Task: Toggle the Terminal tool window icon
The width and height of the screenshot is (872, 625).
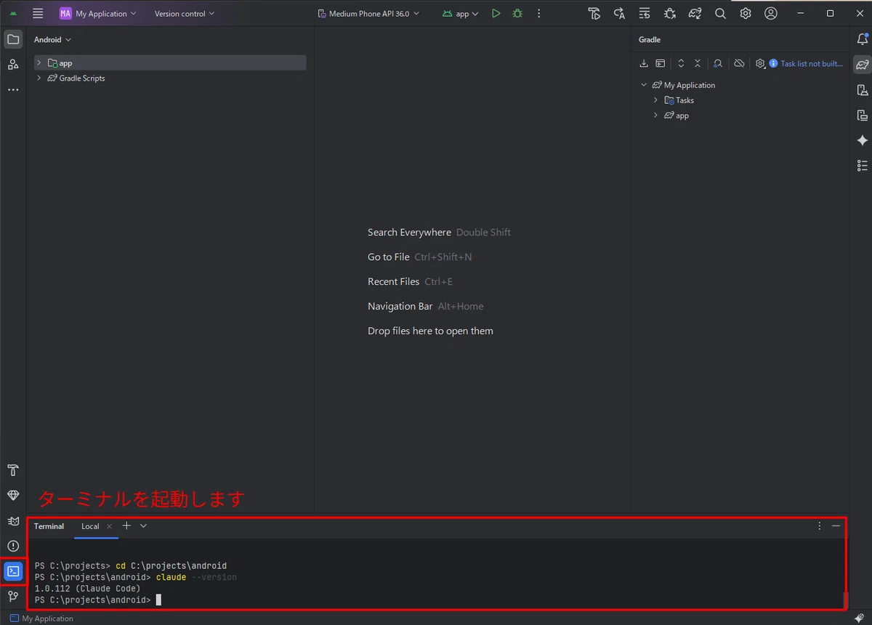Action: click(x=13, y=571)
